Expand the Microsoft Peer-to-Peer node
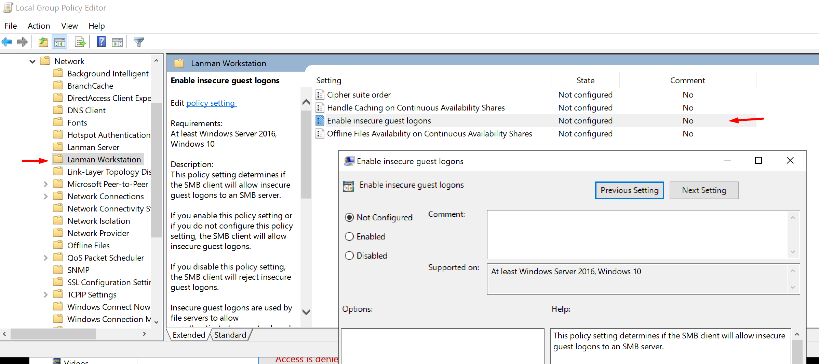The width and height of the screenshot is (819, 364). tap(45, 184)
